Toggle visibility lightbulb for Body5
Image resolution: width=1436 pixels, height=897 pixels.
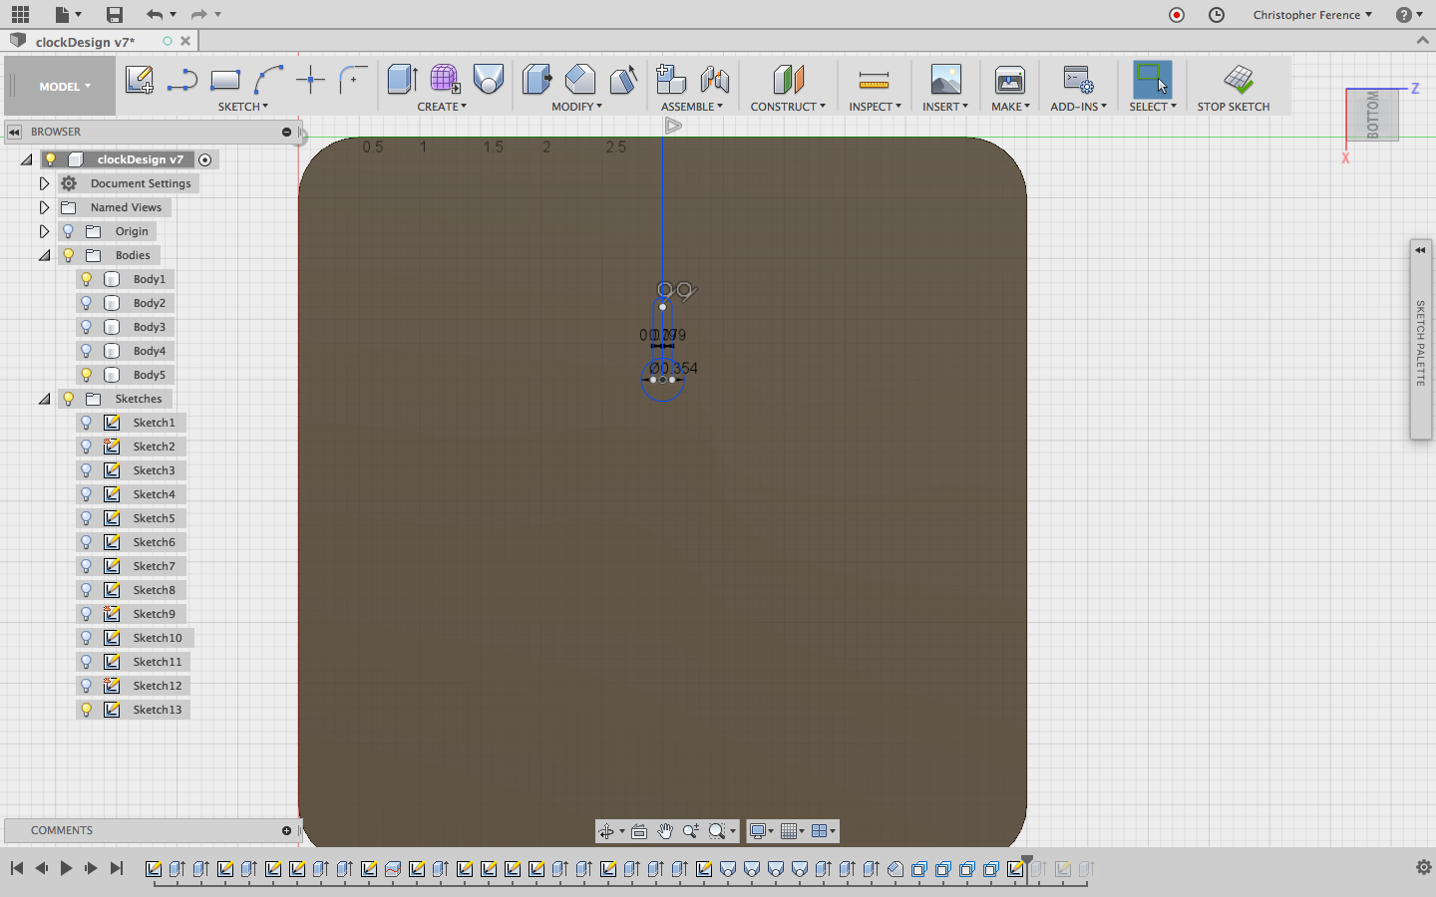[86, 375]
